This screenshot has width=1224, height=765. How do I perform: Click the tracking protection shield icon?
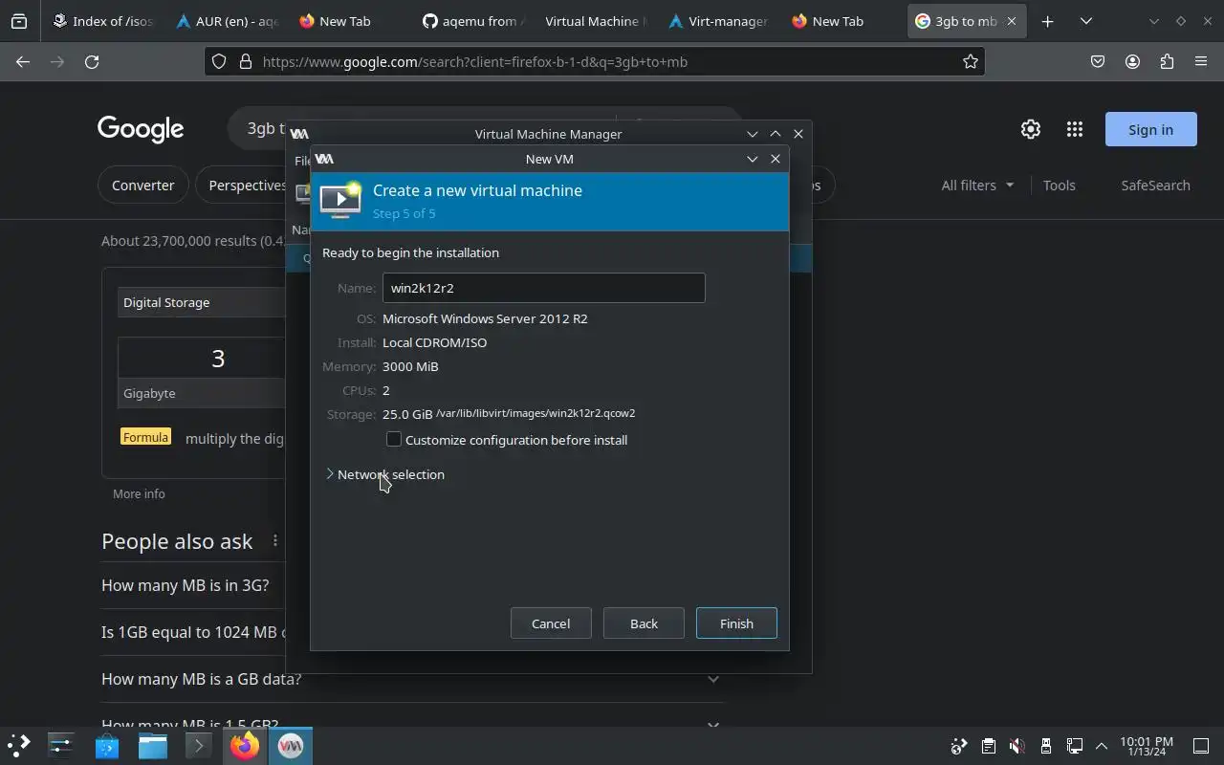click(x=219, y=62)
